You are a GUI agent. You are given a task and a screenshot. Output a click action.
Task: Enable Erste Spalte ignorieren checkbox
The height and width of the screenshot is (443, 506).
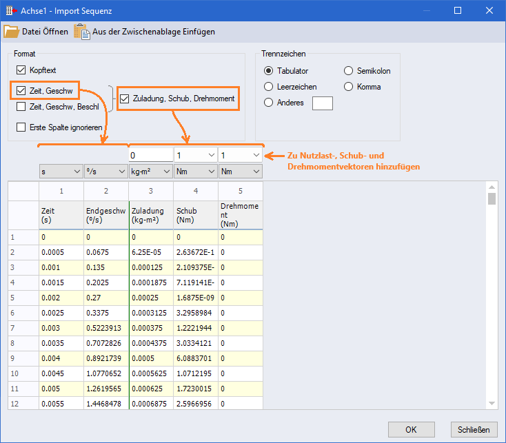point(21,127)
